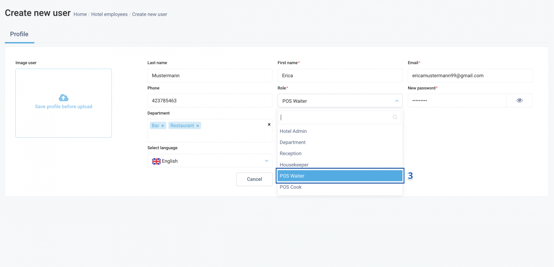Select Hotel Admin role
The width and height of the screenshot is (554, 267).
(340, 131)
